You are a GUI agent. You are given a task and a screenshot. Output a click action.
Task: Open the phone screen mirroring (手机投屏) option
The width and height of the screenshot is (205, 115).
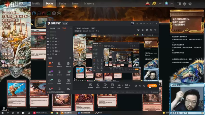(105, 86)
